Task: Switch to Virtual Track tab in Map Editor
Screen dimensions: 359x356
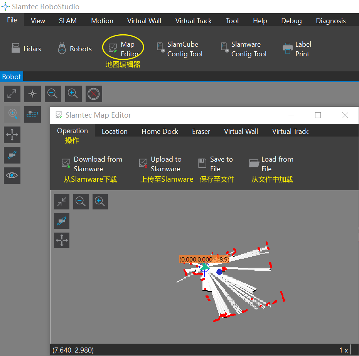Action: pos(290,132)
